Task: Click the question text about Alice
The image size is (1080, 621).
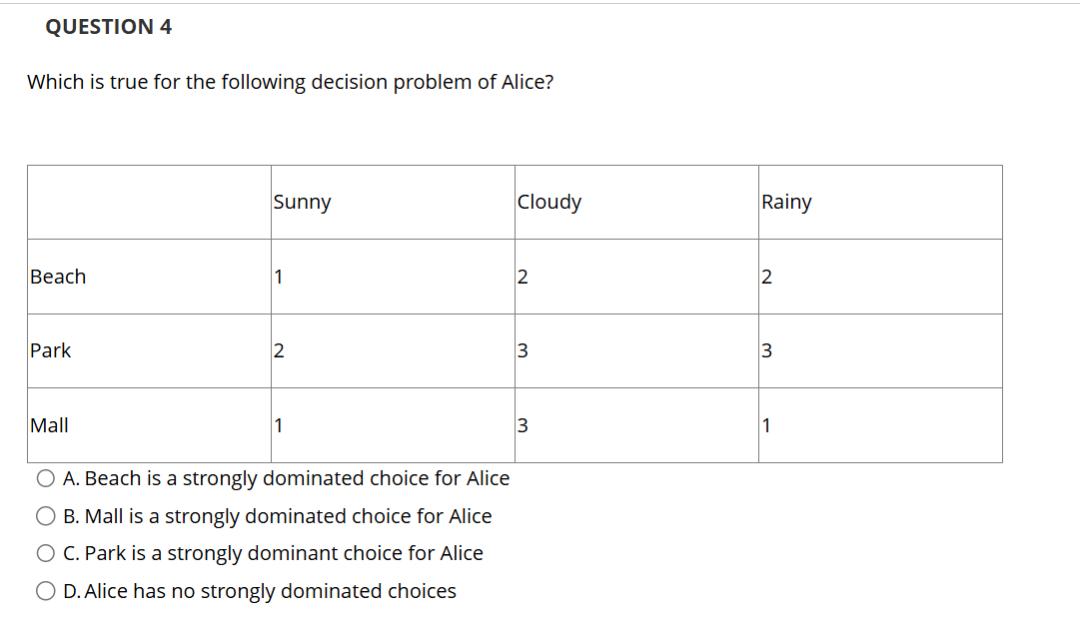Action: 290,83
